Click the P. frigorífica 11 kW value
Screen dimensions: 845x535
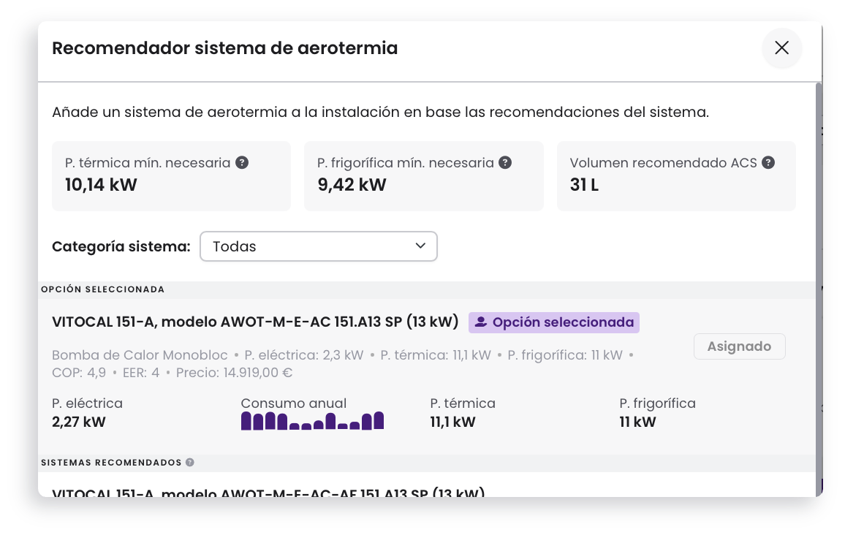pos(637,422)
